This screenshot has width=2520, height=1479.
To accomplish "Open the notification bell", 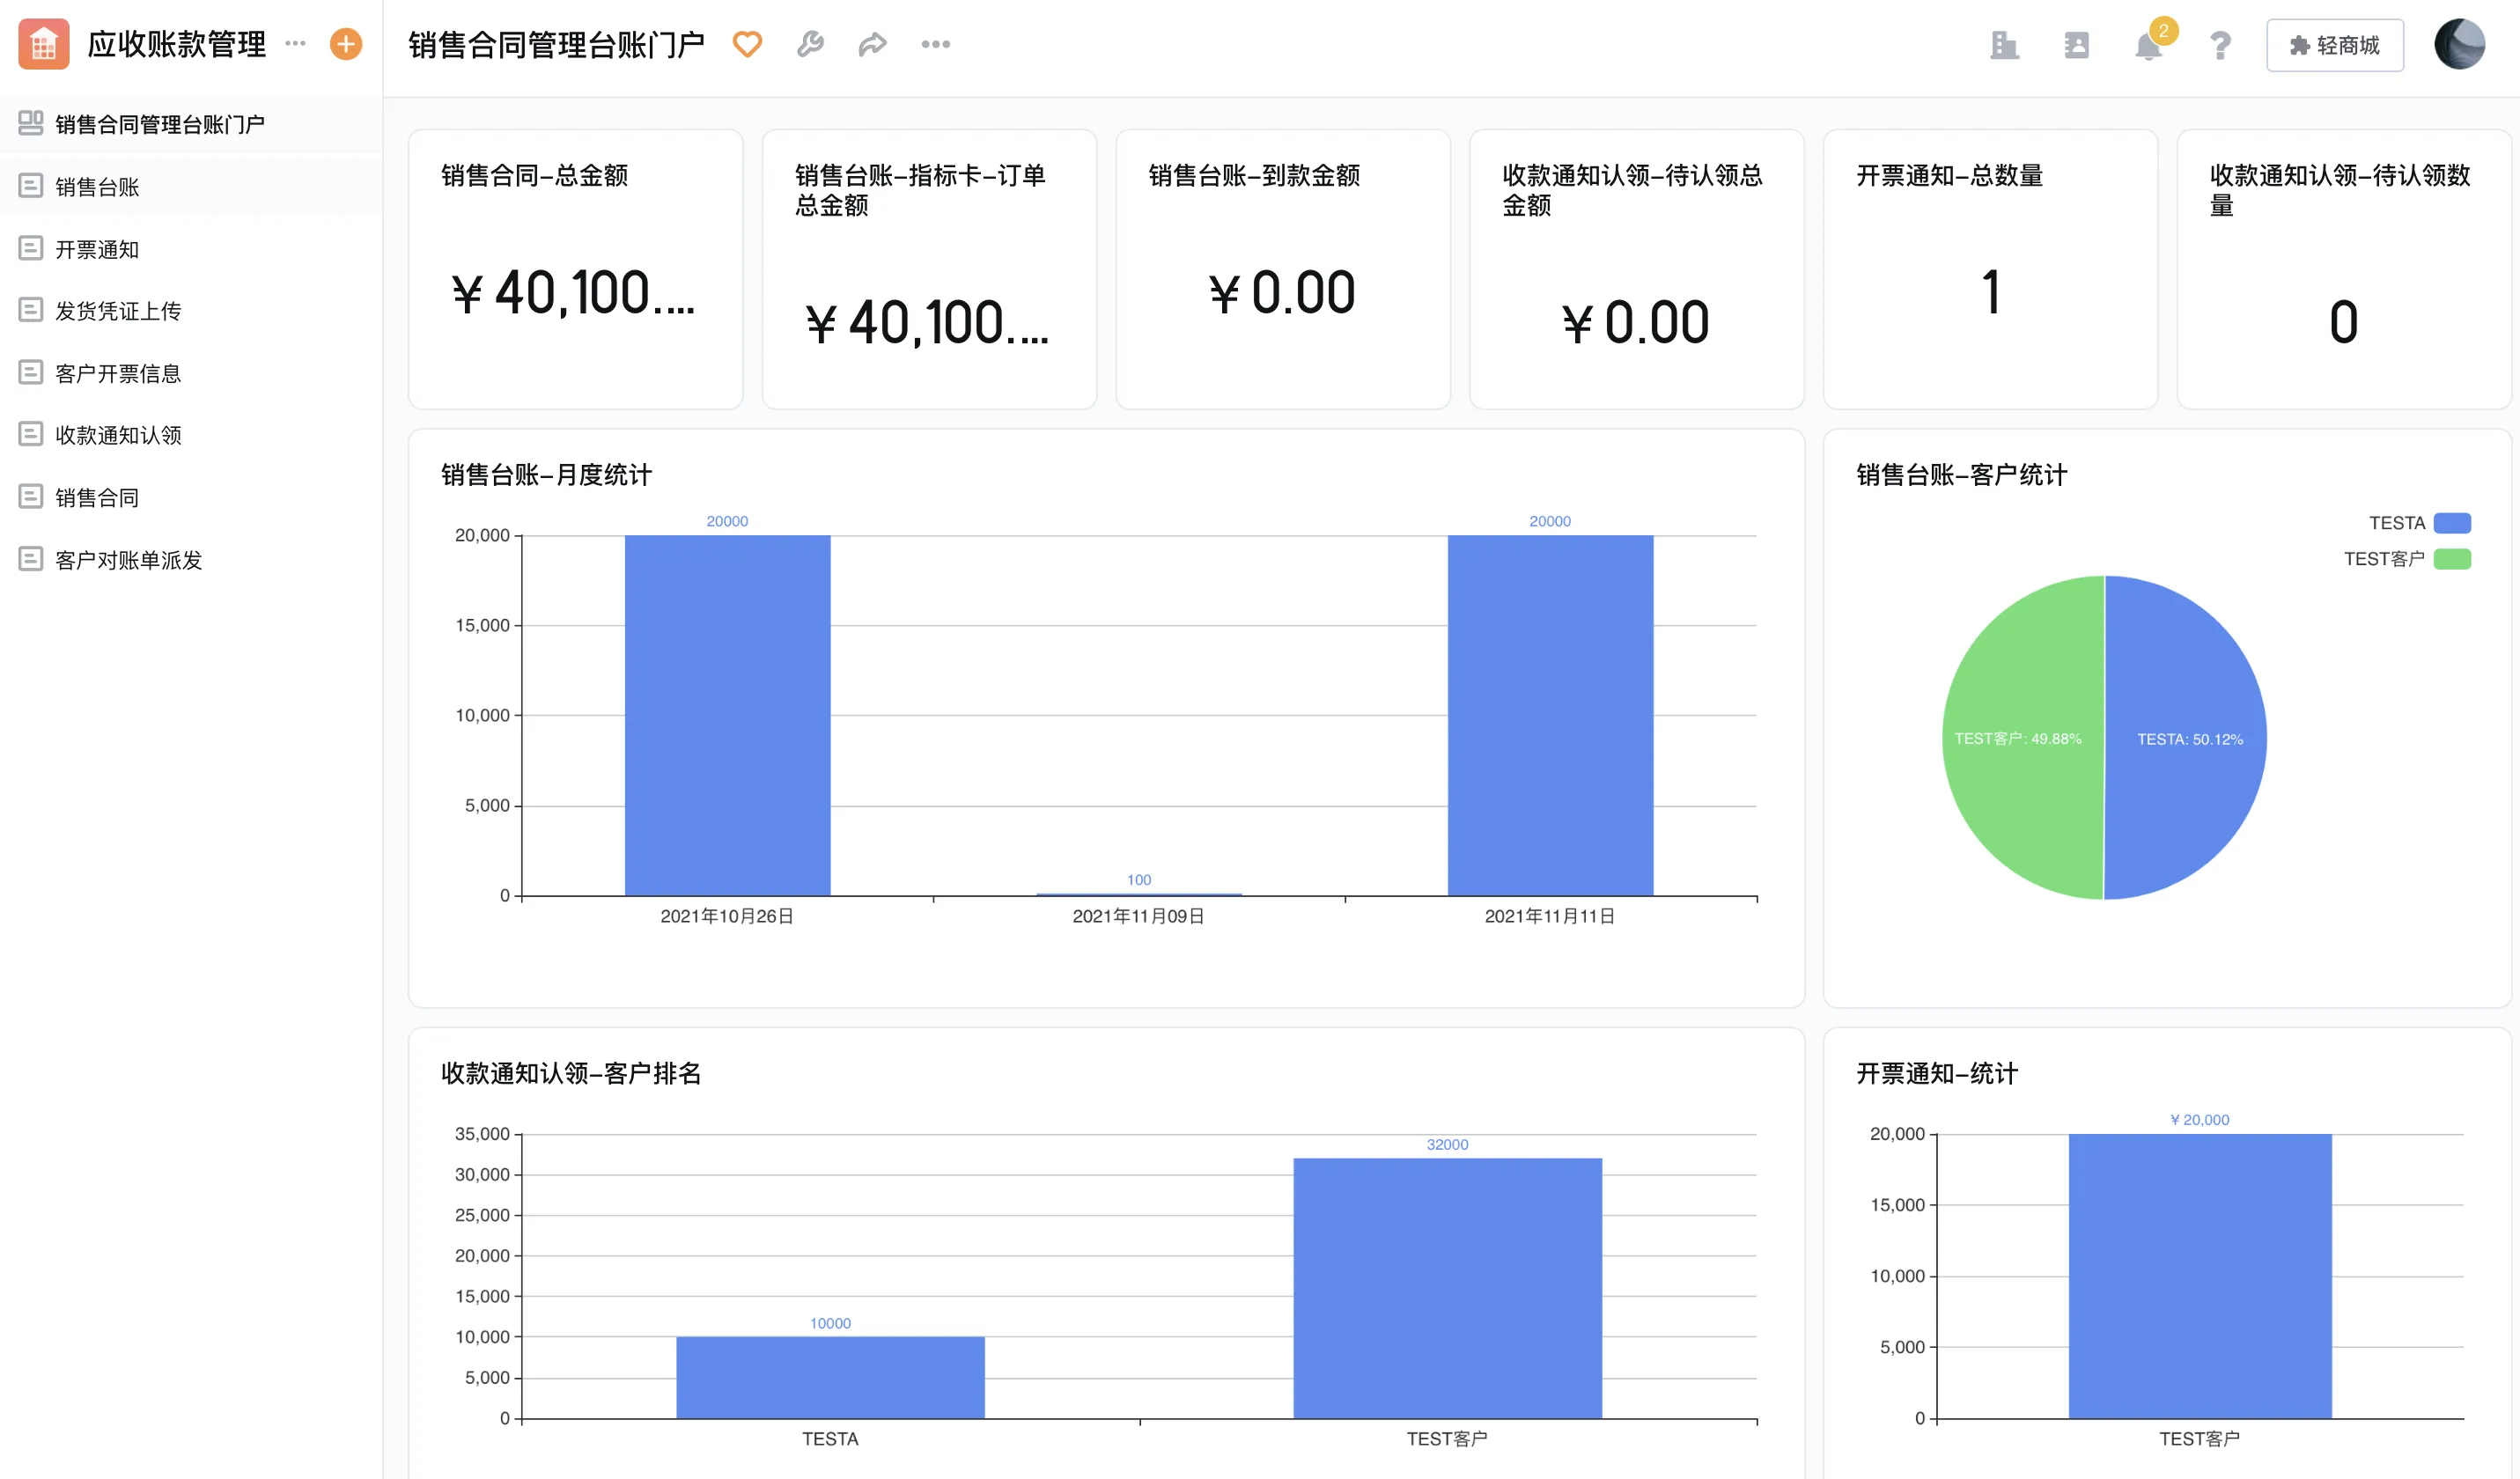I will coord(2147,46).
